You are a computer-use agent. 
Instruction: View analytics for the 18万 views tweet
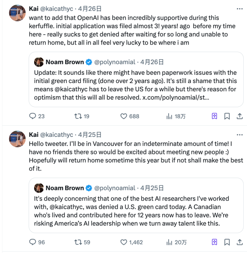pos(169,117)
